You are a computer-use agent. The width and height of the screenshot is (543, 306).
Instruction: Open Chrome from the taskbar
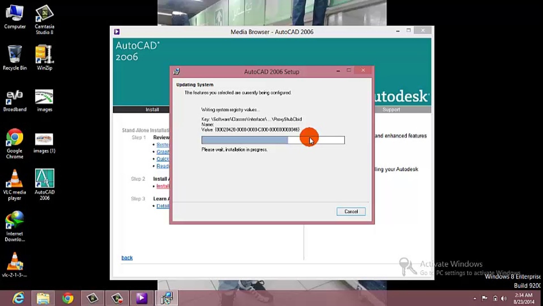pyautogui.click(x=68, y=298)
